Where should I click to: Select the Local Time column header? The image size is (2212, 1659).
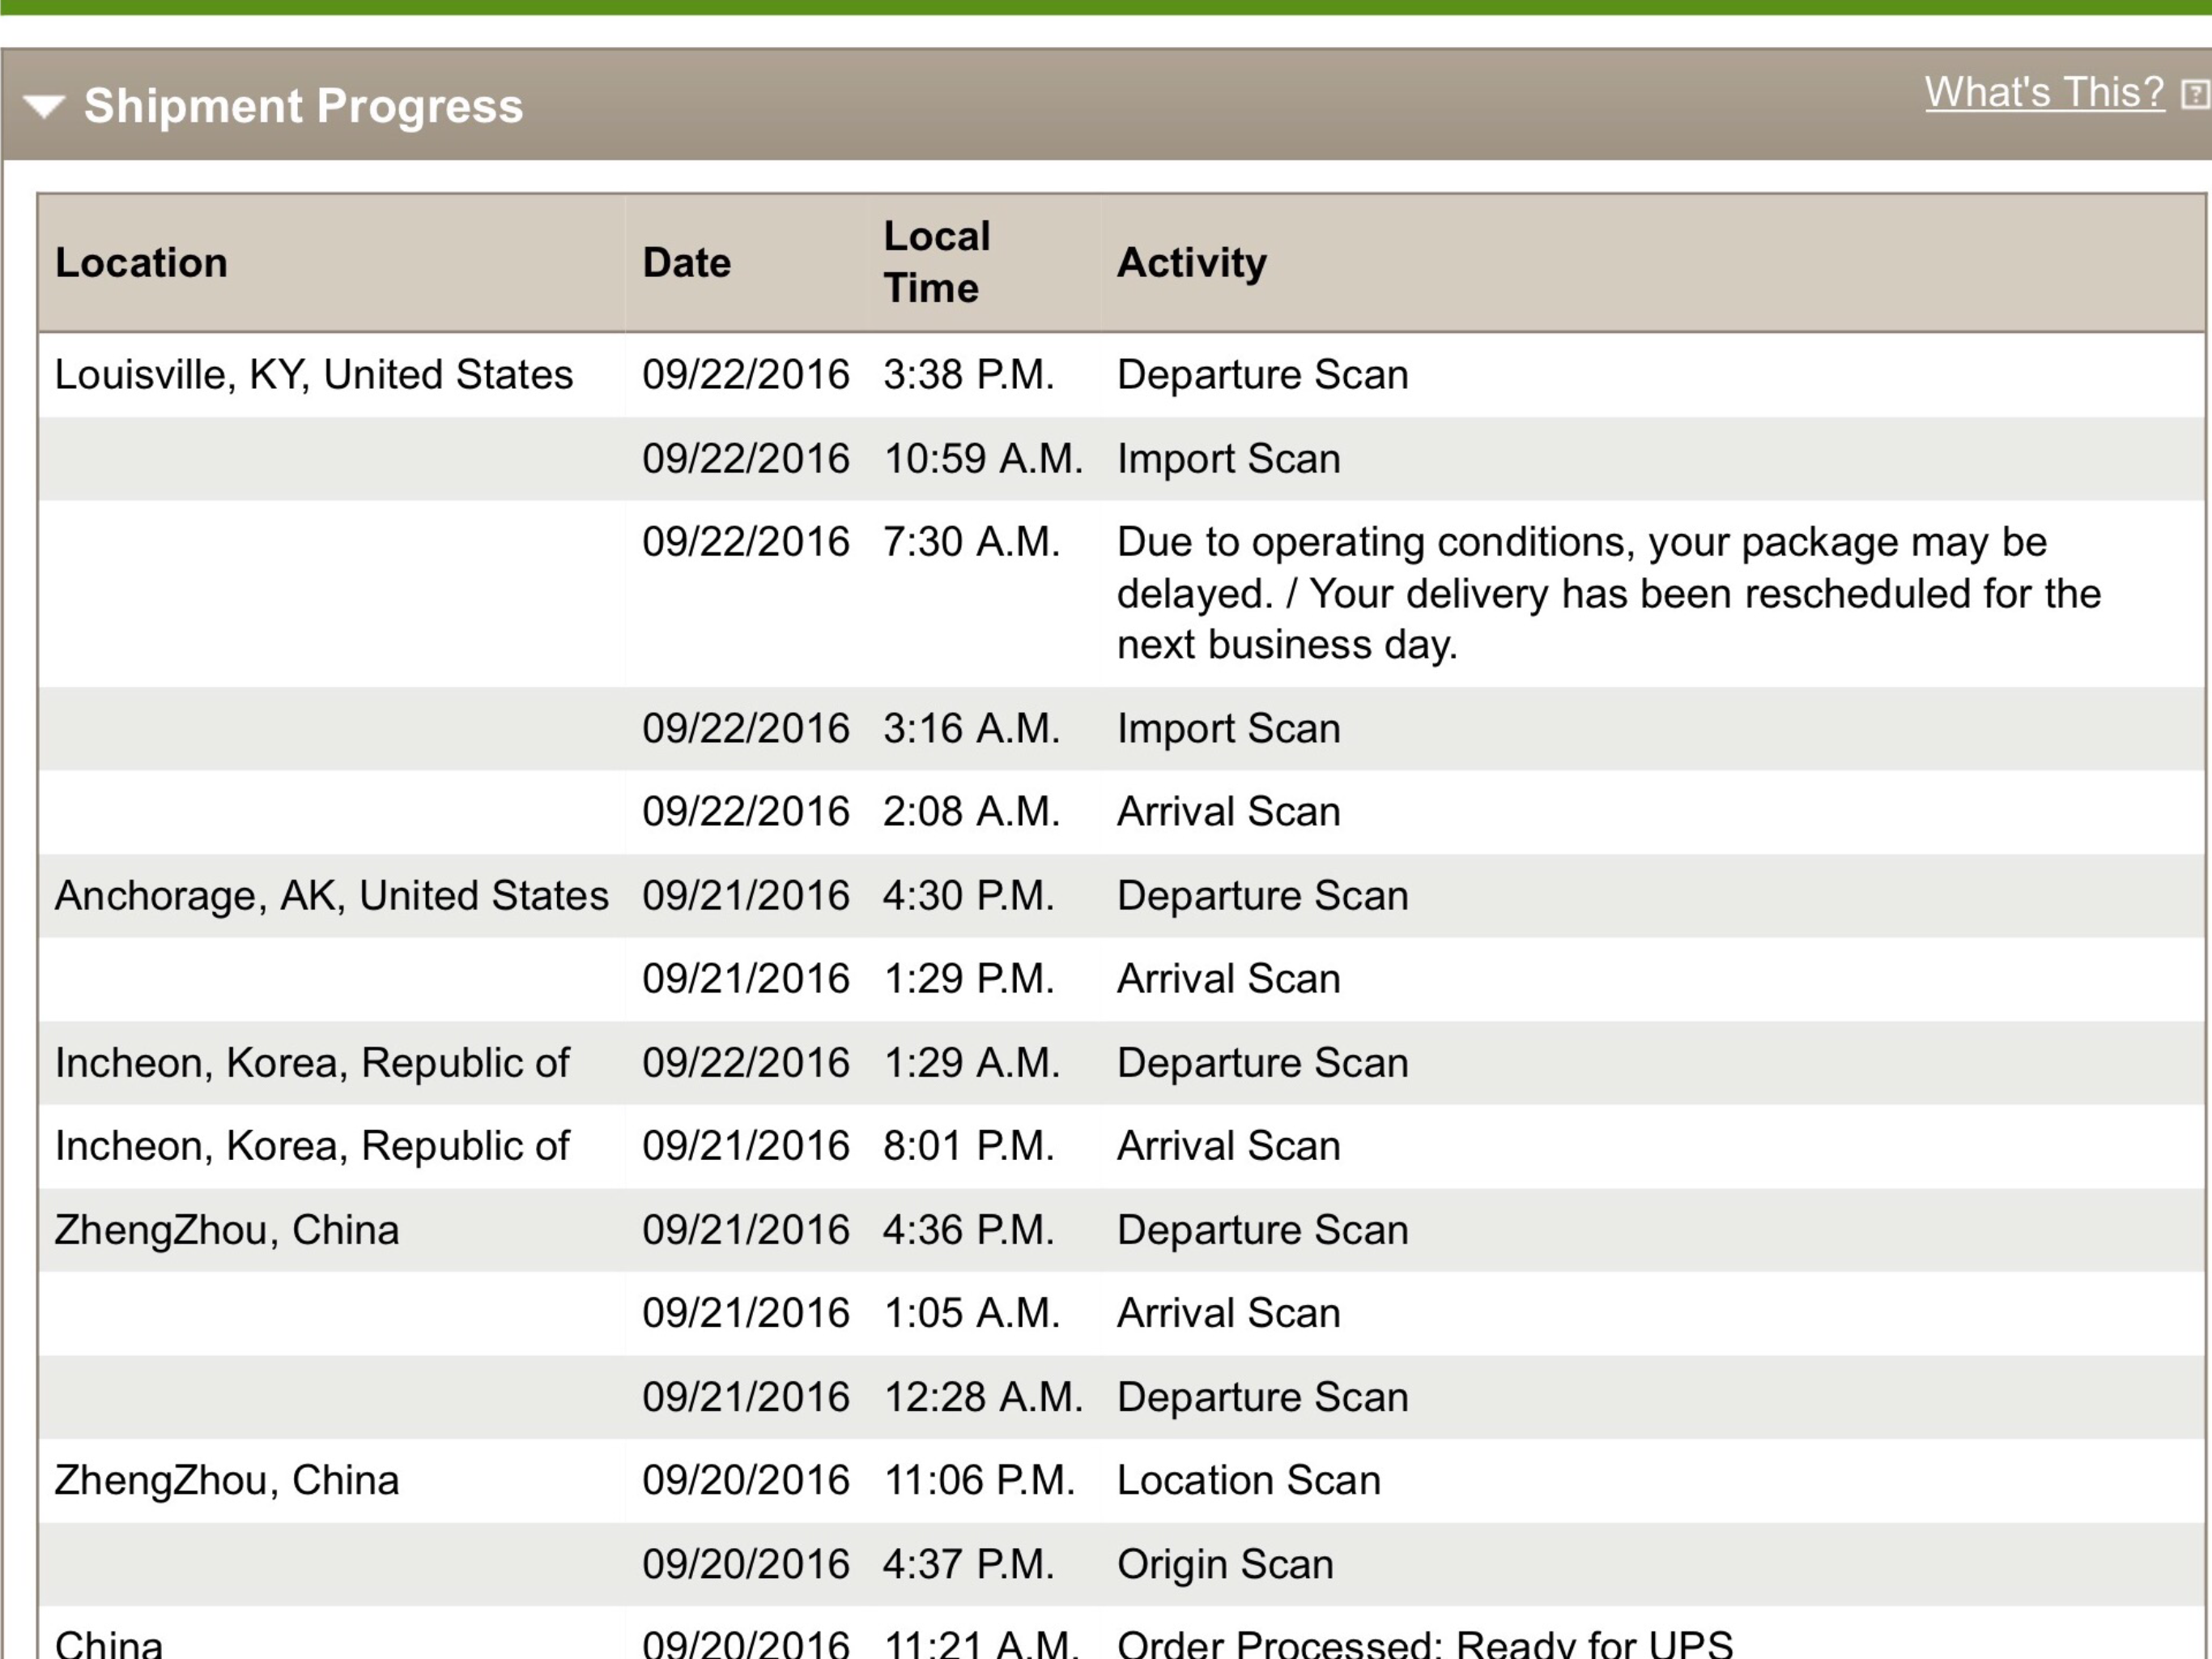pyautogui.click(x=936, y=262)
